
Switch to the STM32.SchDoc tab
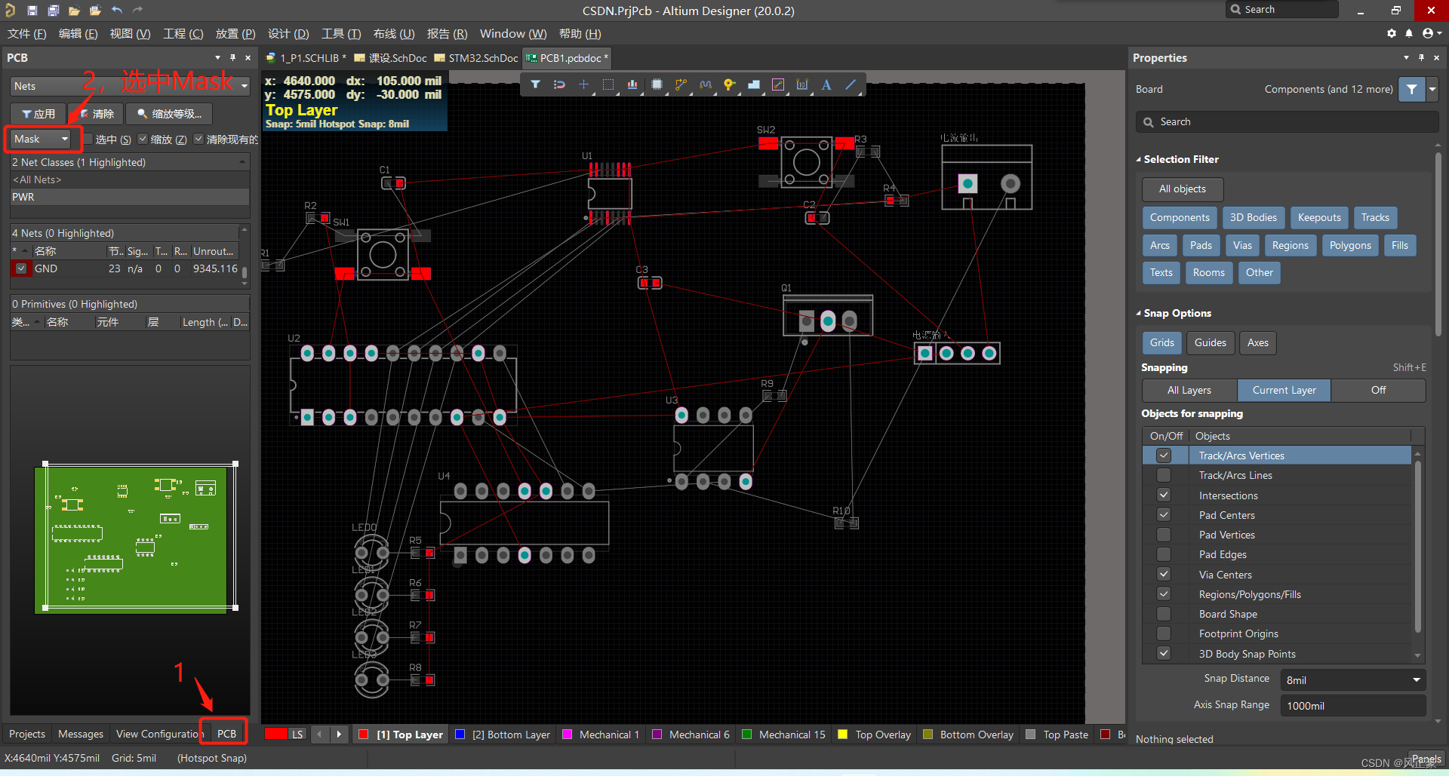coord(475,58)
